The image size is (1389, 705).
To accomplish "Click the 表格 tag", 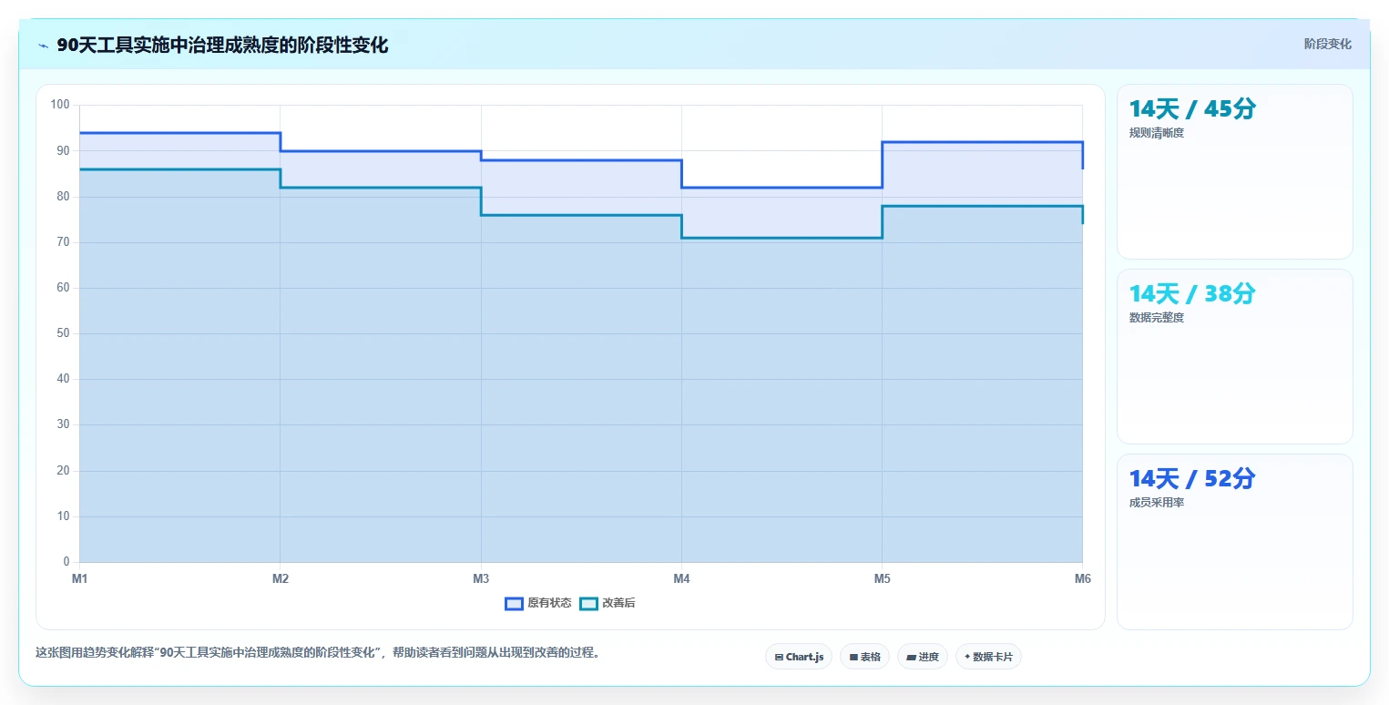I will pyautogui.click(x=864, y=657).
